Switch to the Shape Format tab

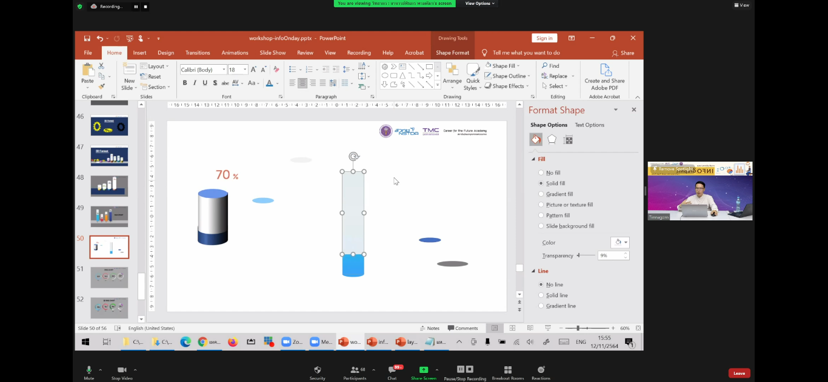452,53
